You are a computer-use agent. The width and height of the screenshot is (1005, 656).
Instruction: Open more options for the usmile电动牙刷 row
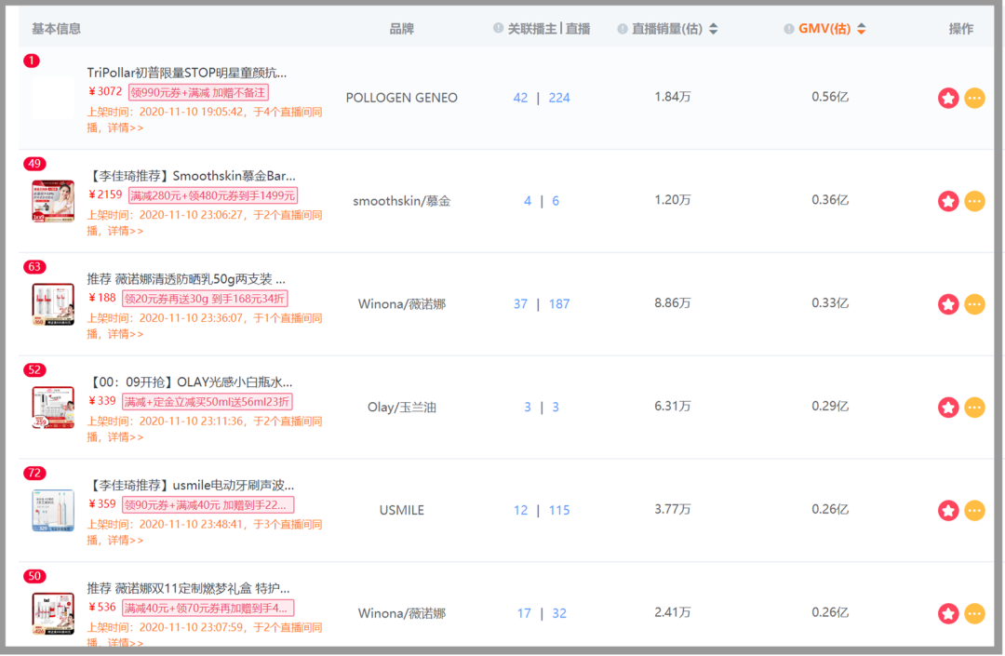[974, 511]
